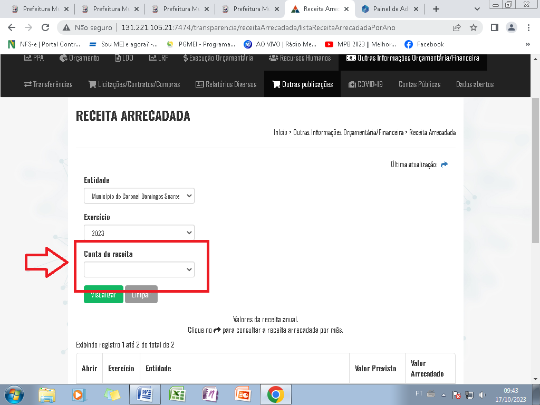The image size is (540, 405).
Task: Open NFS-e Portal Contr... bookmark
Action: click(44, 44)
